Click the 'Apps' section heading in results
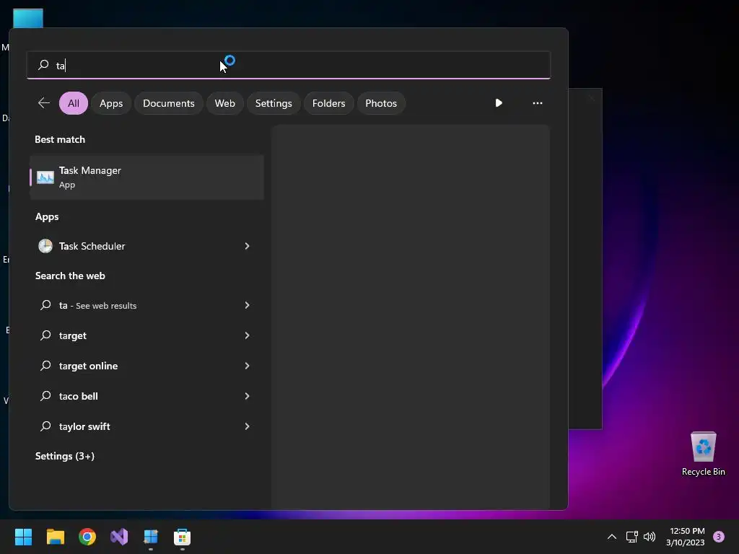Screen dimensions: 739x554 coord(47,216)
